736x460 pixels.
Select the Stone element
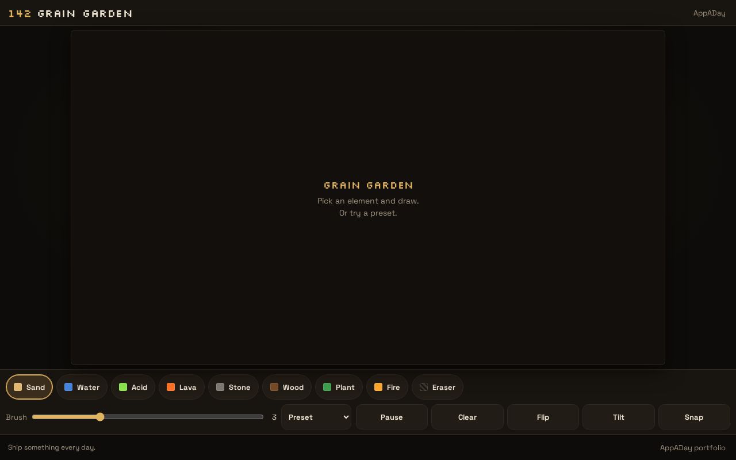(x=233, y=387)
